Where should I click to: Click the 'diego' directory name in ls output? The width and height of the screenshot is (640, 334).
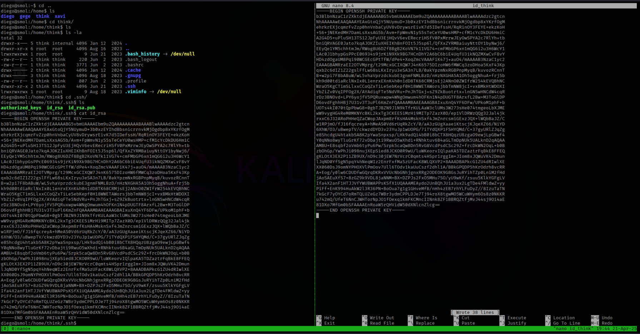(8, 16)
